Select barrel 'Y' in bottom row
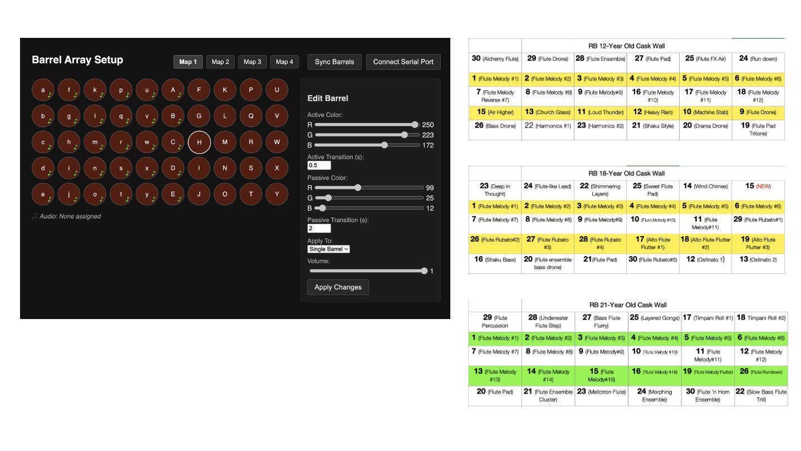Viewport: 801px width, 451px height. point(277,194)
